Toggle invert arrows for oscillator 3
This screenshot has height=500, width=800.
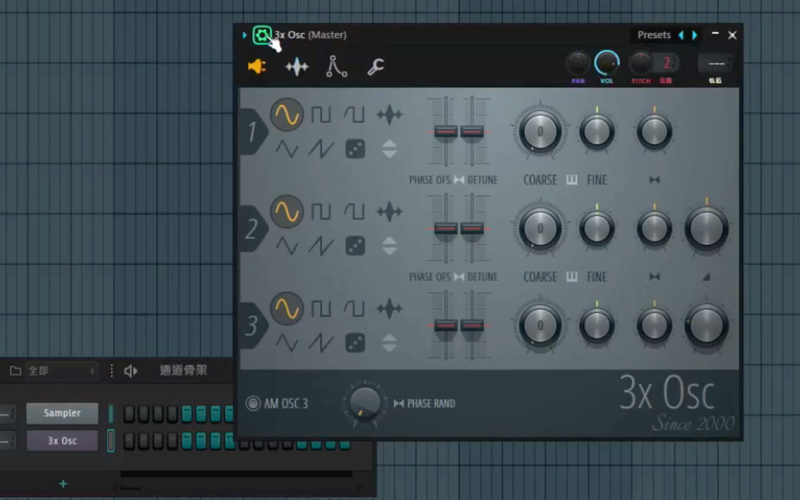(x=389, y=343)
